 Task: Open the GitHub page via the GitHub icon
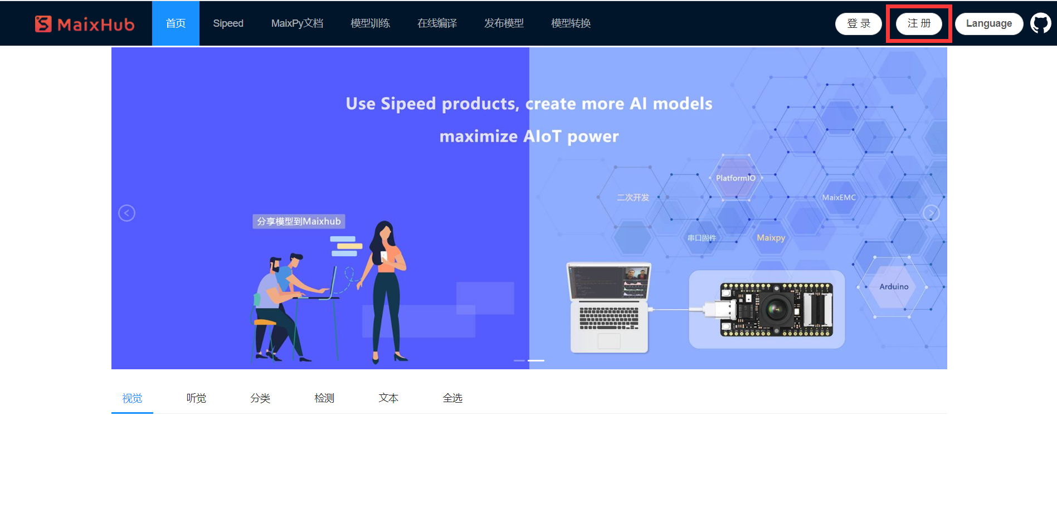pyautogui.click(x=1040, y=23)
